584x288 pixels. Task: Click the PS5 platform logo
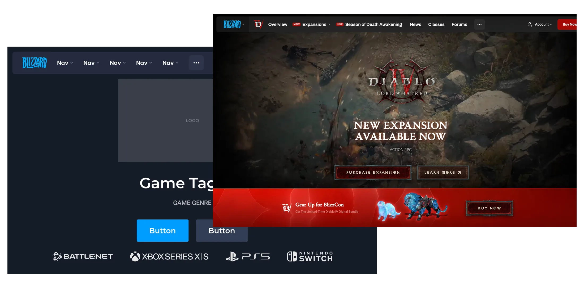pos(248,256)
